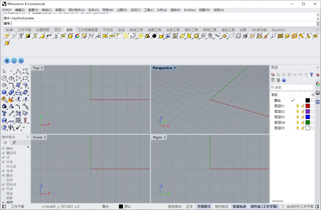Image resolution: width=321 pixels, height=210 pixels.
Task: Click the select points dotted icon
Action: pos(98,36)
